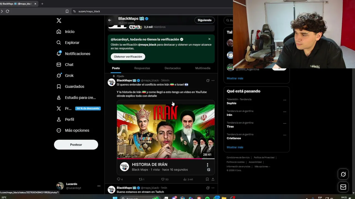Open the floating messages envelope button

pos(343,187)
